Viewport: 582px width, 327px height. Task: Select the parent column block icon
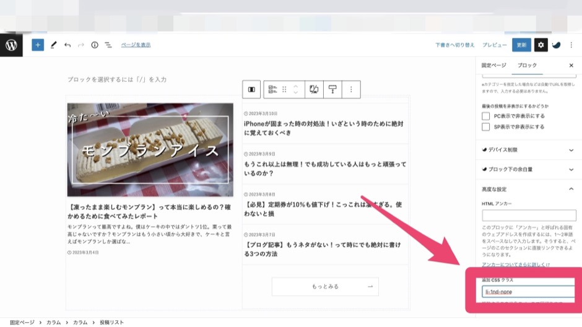pos(251,89)
